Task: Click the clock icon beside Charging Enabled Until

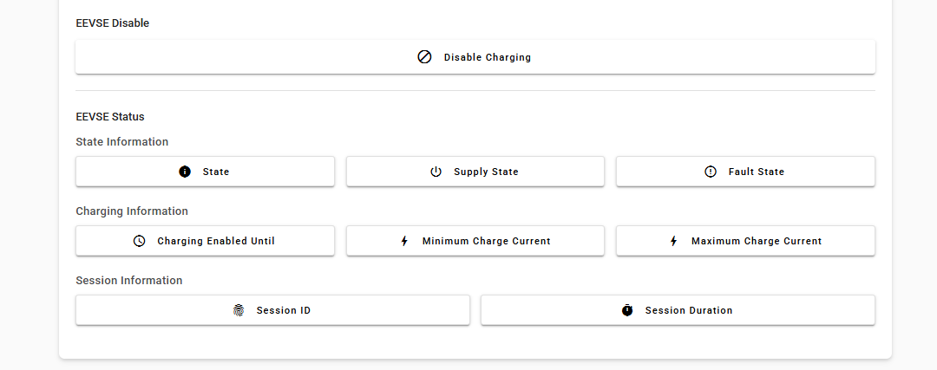Action: [140, 241]
